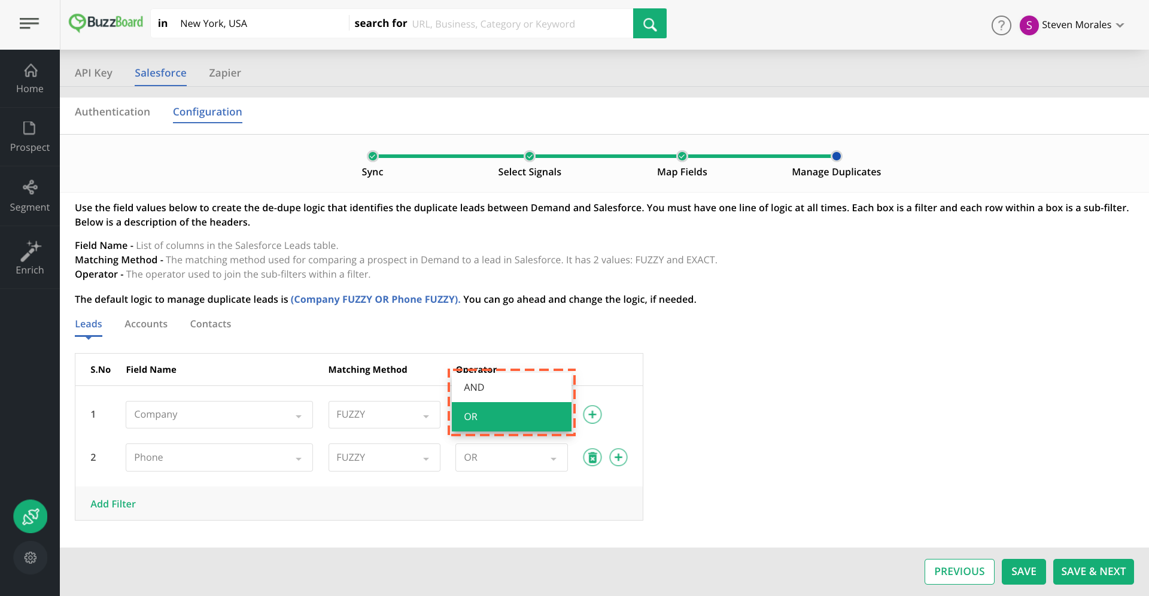Jump to Map Fields step marker

[x=682, y=156]
